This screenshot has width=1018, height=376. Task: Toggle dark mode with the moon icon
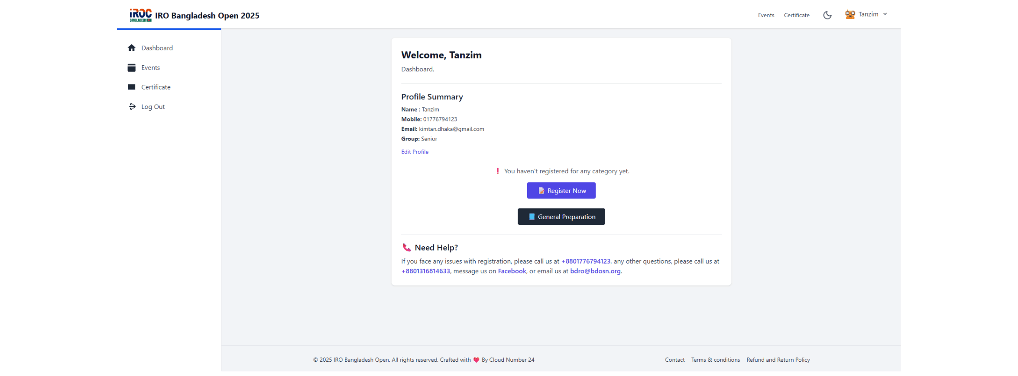pyautogui.click(x=827, y=15)
